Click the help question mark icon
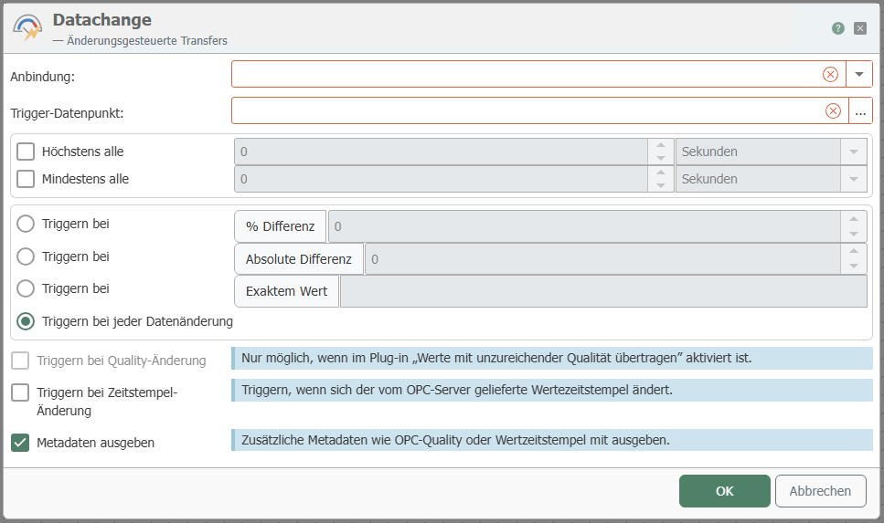The image size is (884, 523). click(x=837, y=28)
